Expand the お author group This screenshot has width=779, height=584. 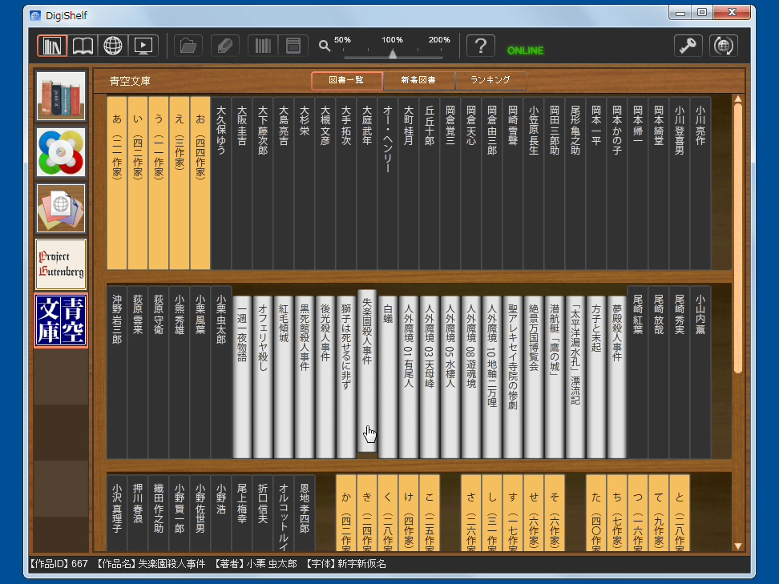(x=200, y=183)
